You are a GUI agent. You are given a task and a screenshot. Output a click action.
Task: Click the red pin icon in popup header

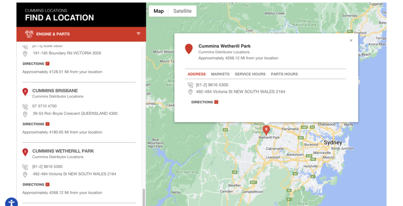point(189,49)
